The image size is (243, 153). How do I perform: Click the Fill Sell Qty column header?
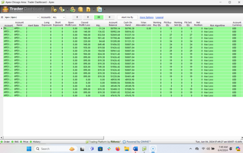[188, 24]
